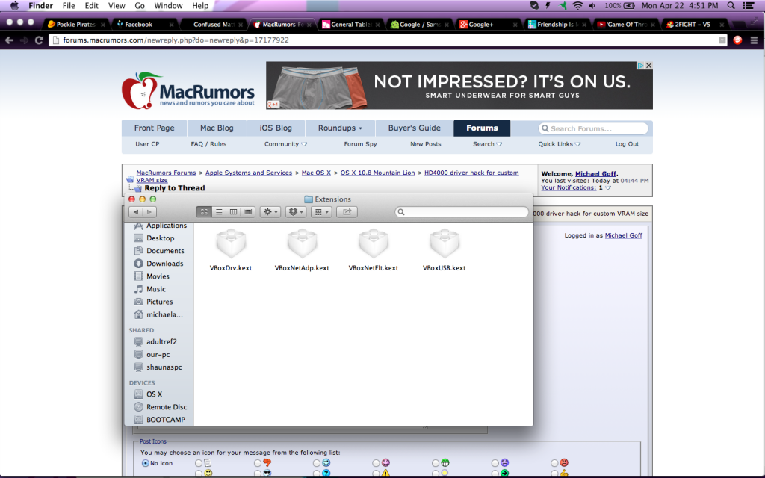Select VBoxNetAdp.kext file icon
The height and width of the screenshot is (478, 765).
coord(302,244)
